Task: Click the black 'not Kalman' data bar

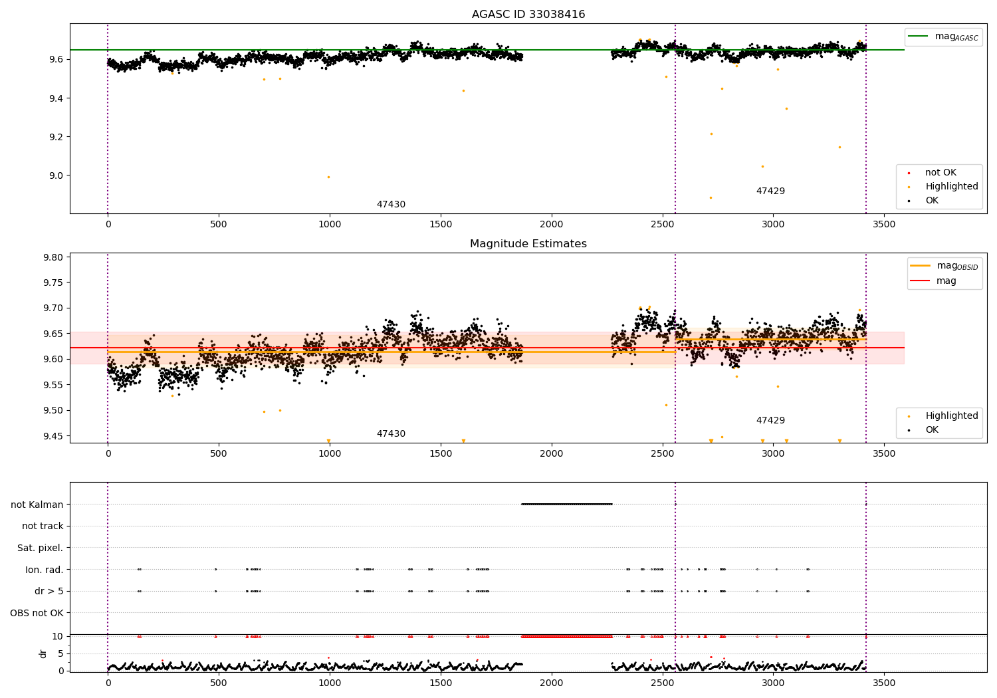Action: (x=567, y=504)
